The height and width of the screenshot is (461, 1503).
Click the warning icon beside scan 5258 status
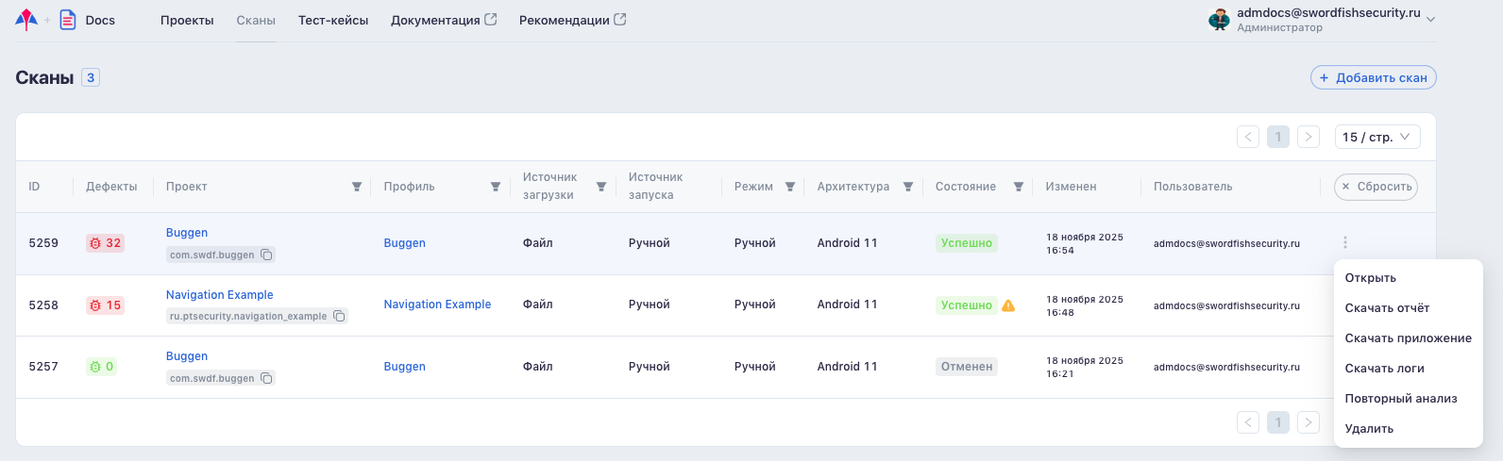(x=1008, y=305)
